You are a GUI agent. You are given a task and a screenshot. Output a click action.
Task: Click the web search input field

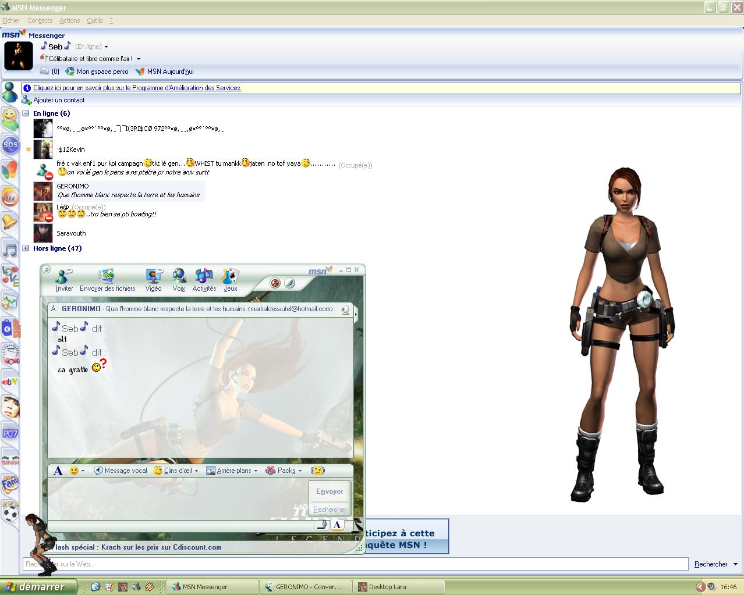point(355,564)
